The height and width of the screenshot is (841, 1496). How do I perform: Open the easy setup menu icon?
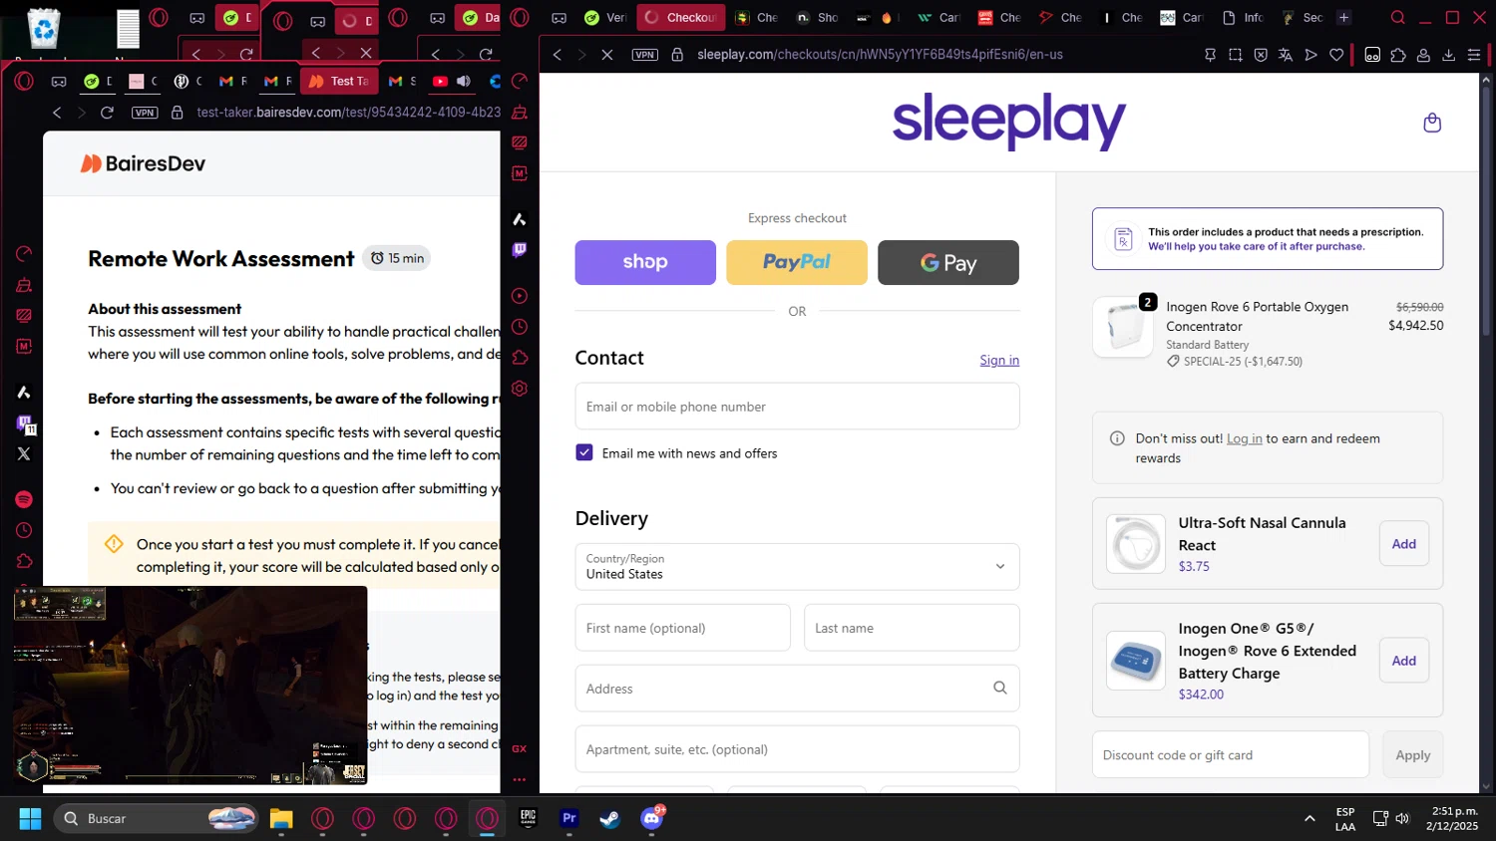point(1474,55)
